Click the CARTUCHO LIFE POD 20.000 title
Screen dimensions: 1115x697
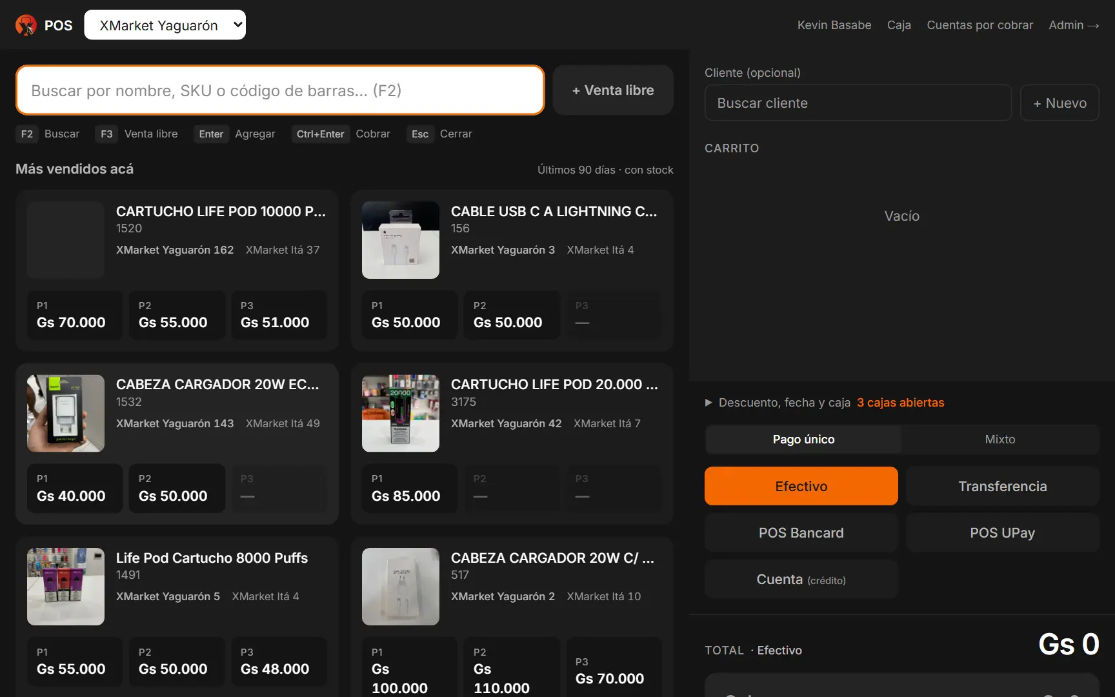coord(554,384)
